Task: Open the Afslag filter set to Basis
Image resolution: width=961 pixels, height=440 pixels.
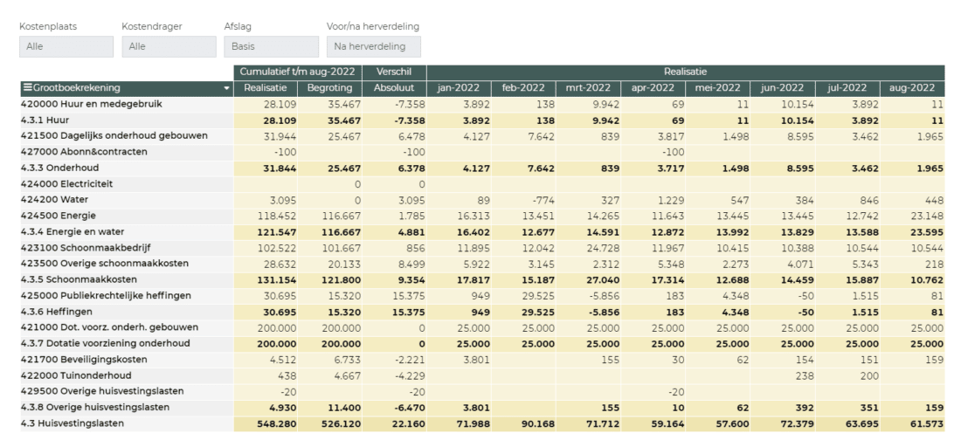Action: [271, 46]
